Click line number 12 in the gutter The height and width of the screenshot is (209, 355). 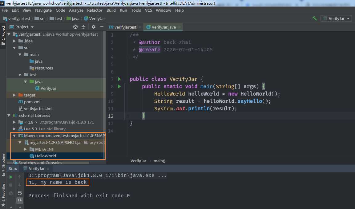pyautogui.click(x=111, y=116)
